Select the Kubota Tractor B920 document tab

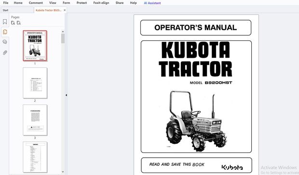click(48, 10)
